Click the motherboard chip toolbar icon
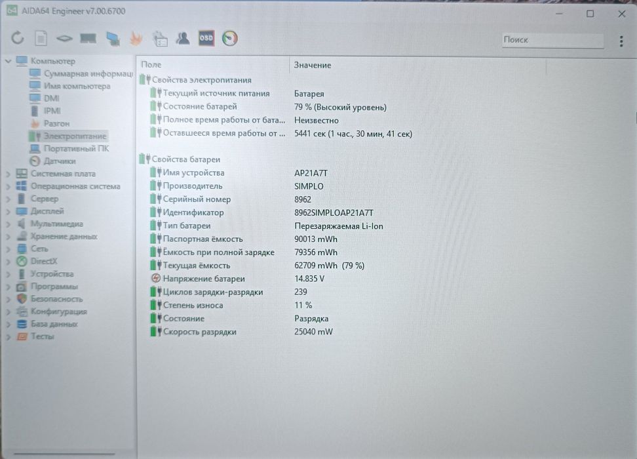Image resolution: width=637 pixels, height=459 pixels. [x=64, y=39]
